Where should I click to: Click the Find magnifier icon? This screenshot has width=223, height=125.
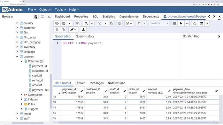tap(86, 23)
